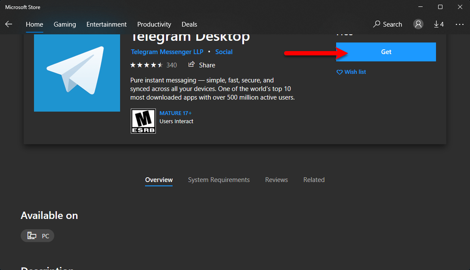
Task: Click the Users Interact text
Action: coord(176,121)
